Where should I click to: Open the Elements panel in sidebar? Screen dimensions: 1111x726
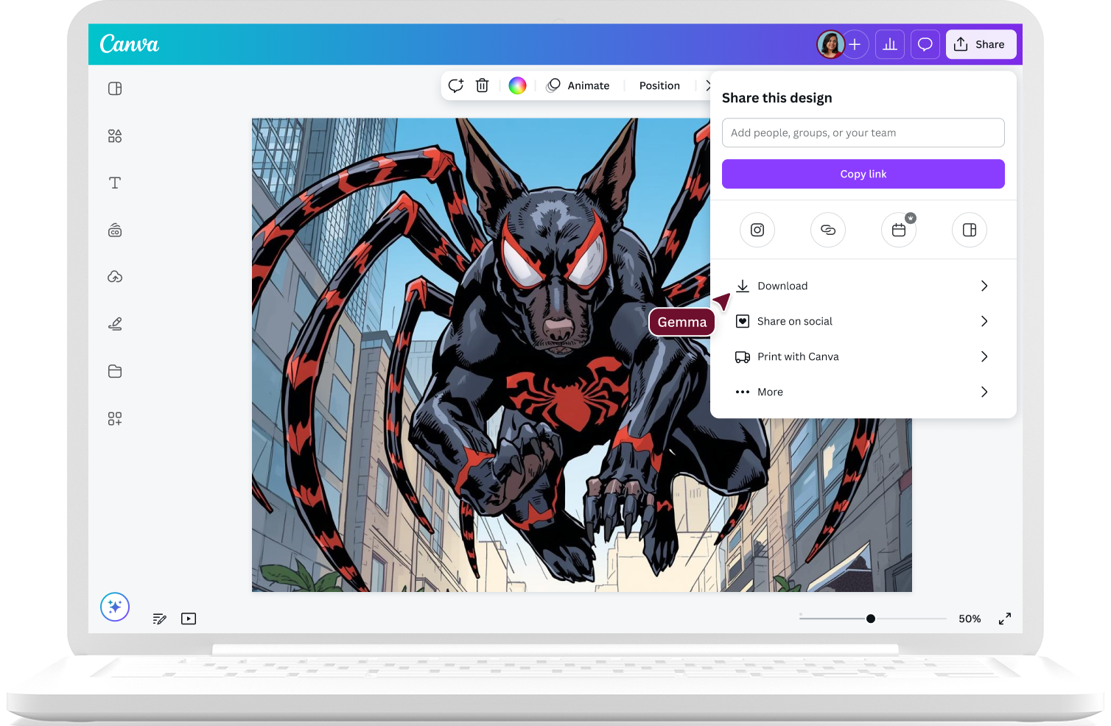(x=115, y=136)
